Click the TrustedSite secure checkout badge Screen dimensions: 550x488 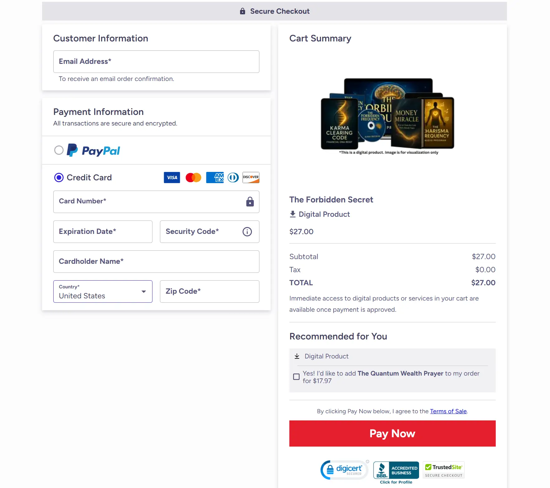pyautogui.click(x=443, y=470)
